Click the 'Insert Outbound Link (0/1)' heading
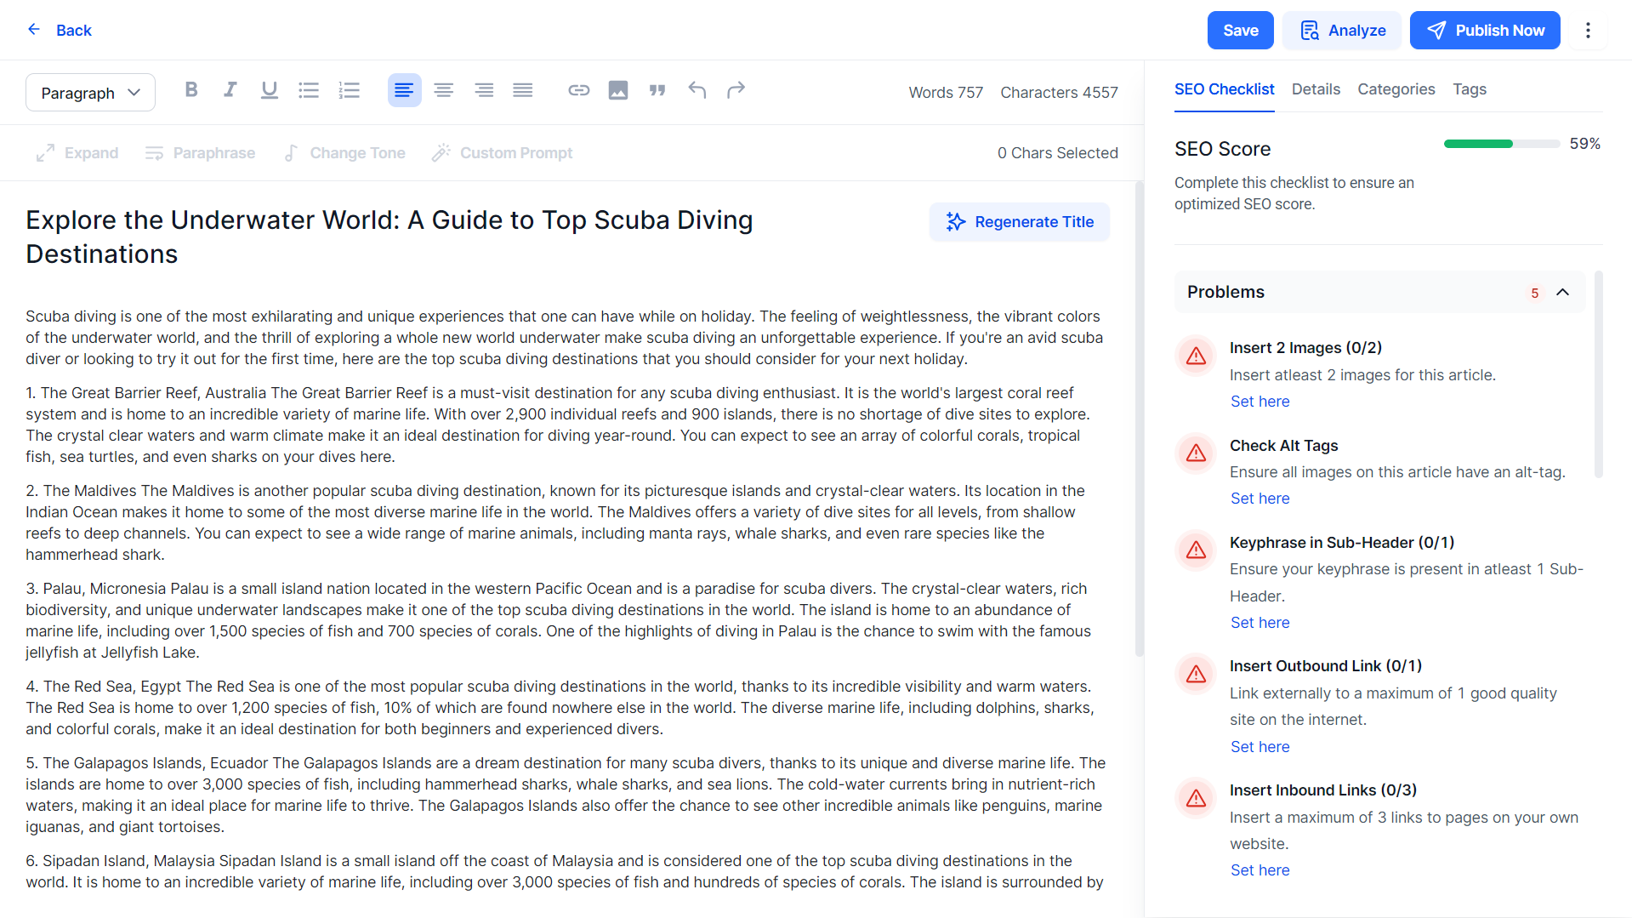 [1325, 666]
